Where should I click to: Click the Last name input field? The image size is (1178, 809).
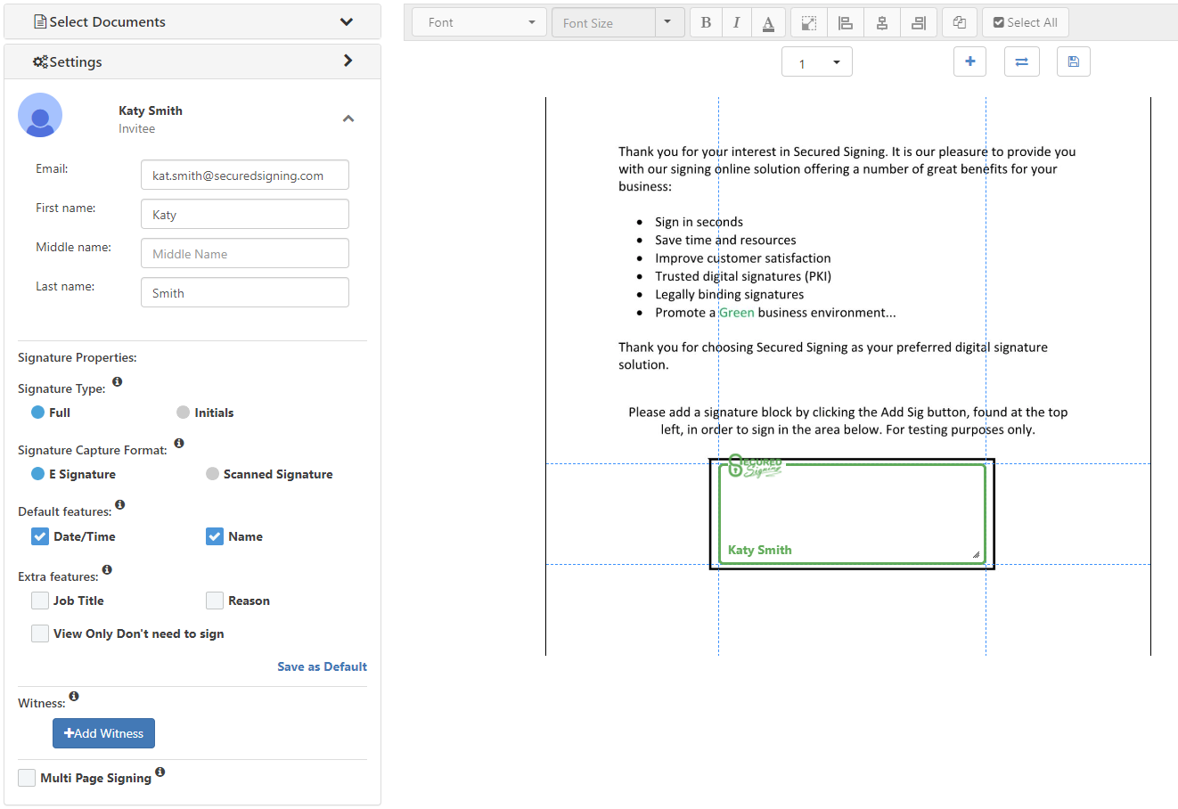(245, 292)
